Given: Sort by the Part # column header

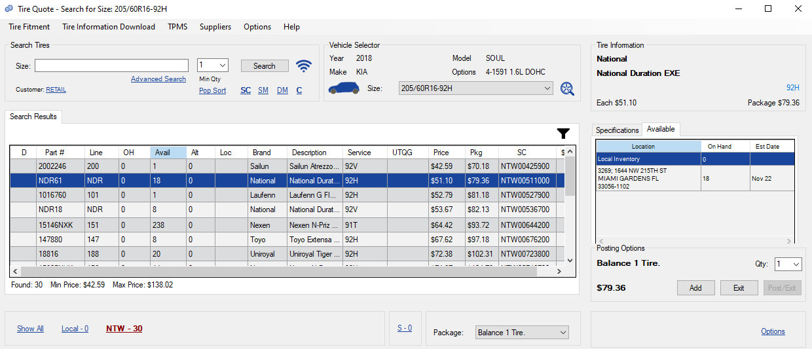Looking at the screenshot, I should 60,153.
